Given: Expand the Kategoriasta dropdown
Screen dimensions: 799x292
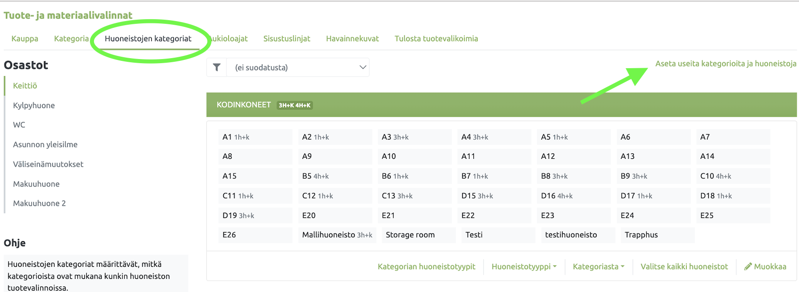Looking at the screenshot, I should click(x=598, y=266).
